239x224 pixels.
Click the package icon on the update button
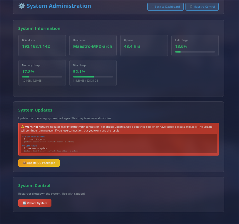point(24,163)
